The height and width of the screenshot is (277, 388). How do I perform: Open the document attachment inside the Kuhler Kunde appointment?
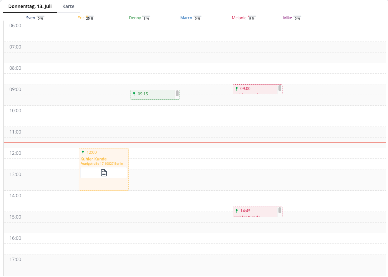coord(104,173)
